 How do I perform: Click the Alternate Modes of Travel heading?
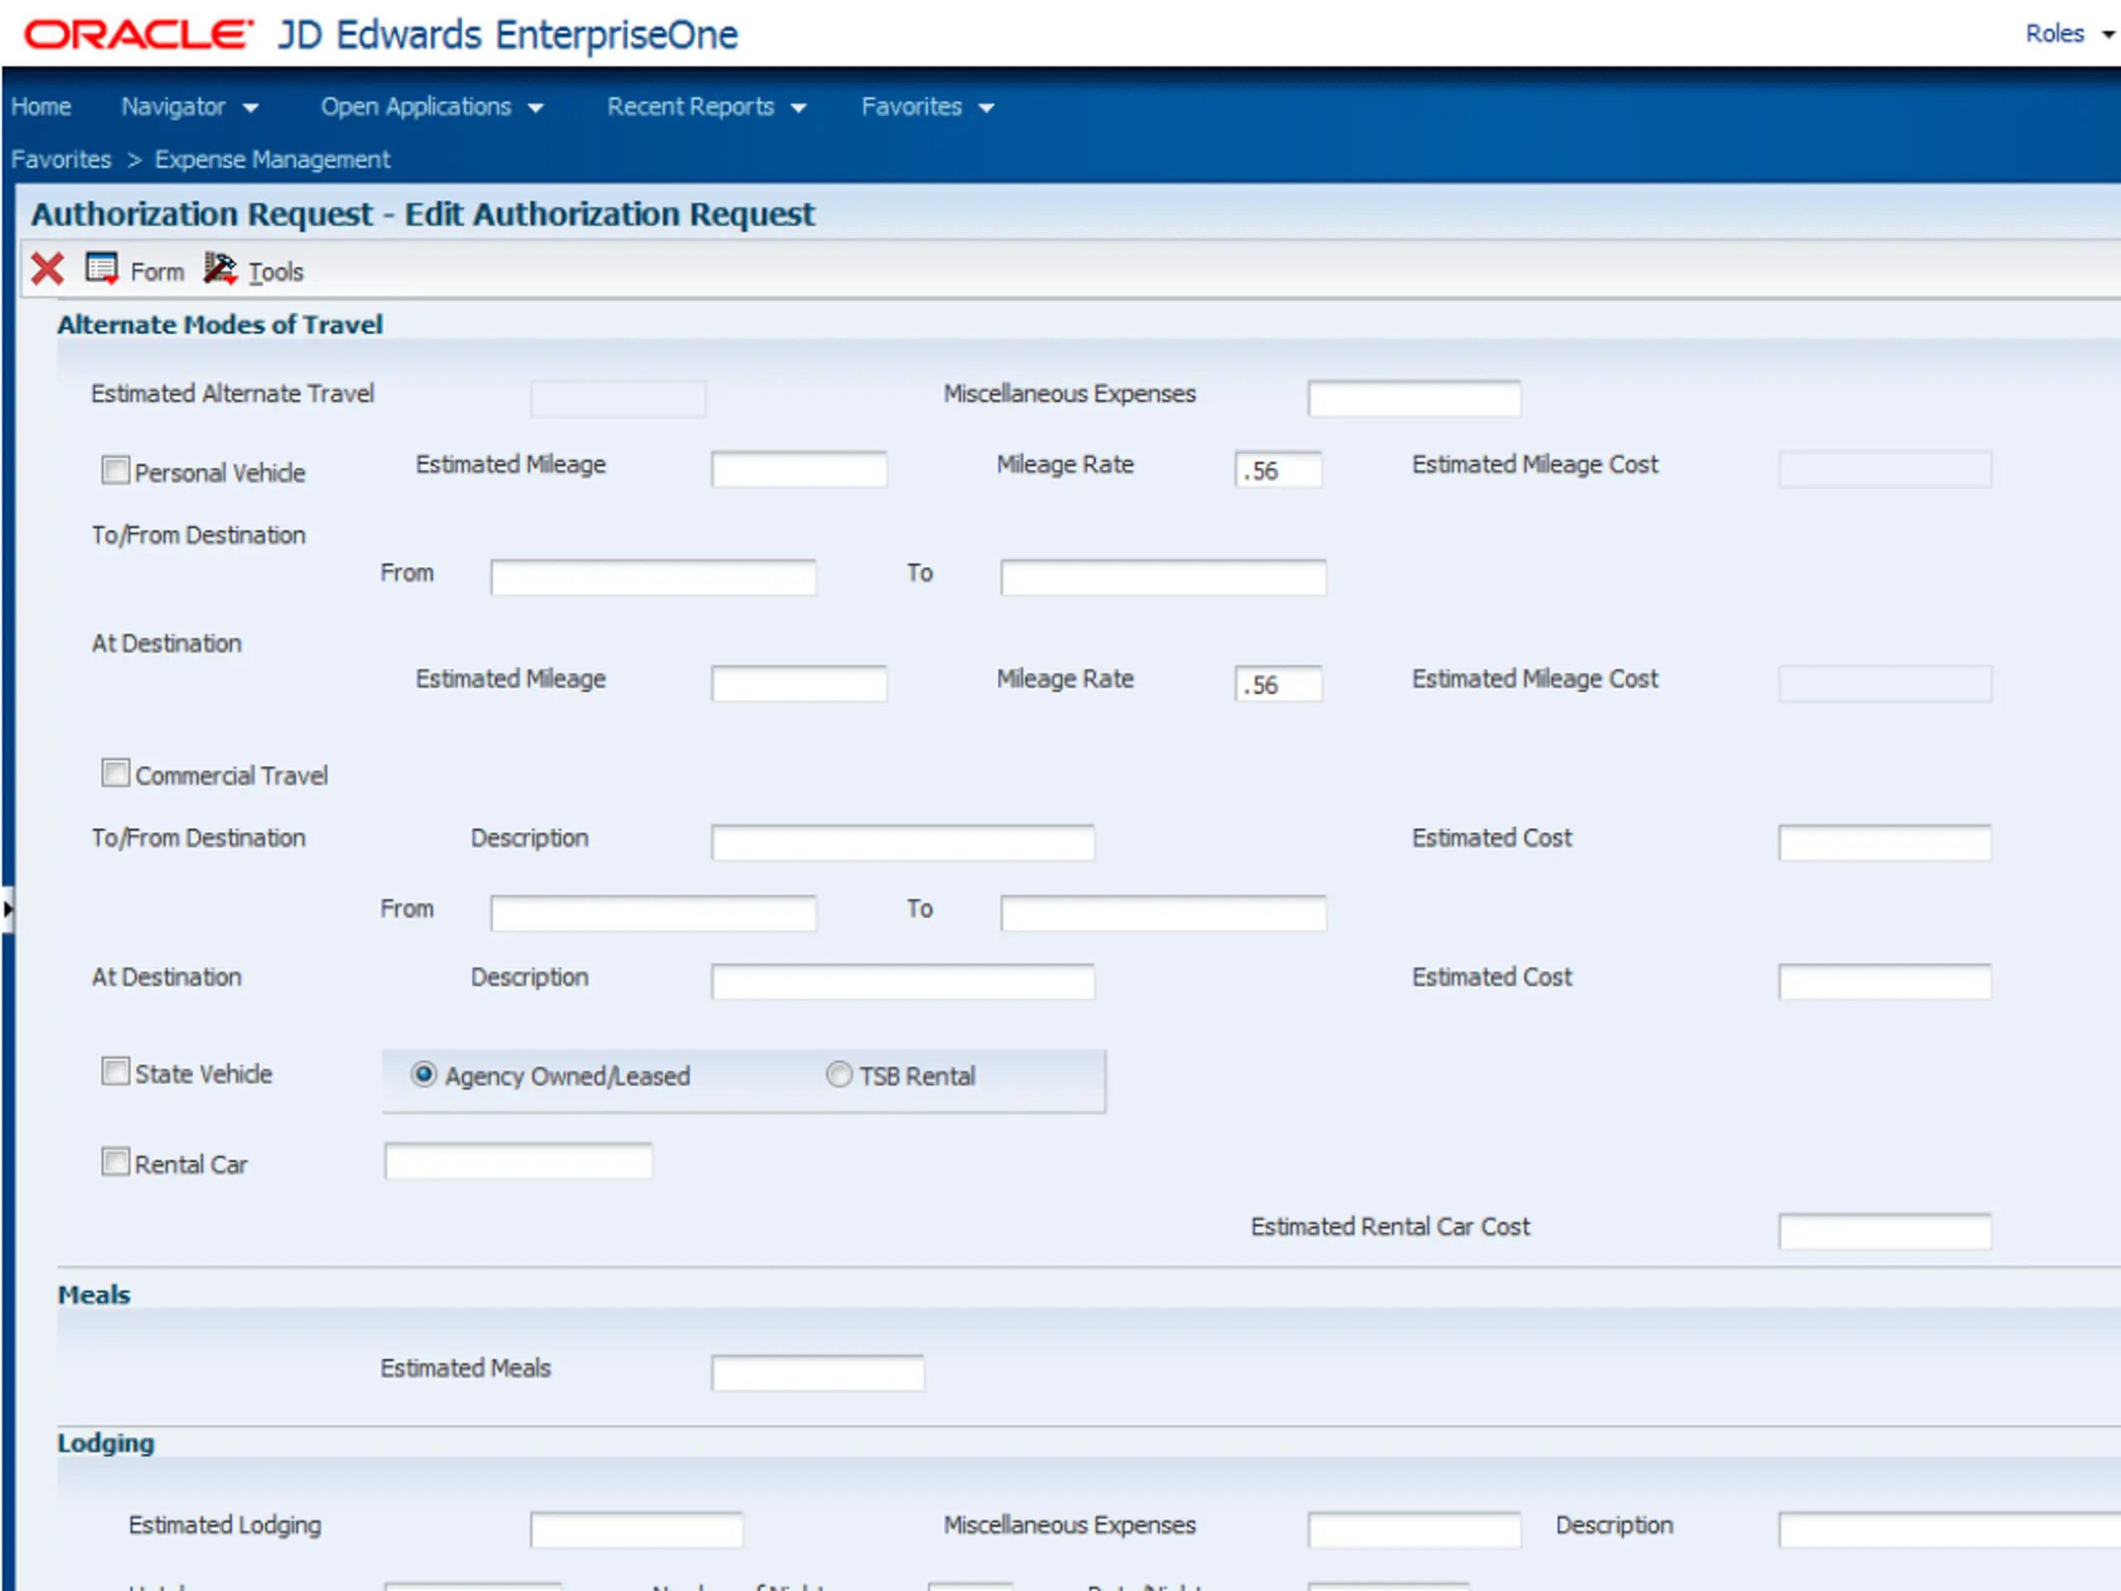(x=220, y=324)
